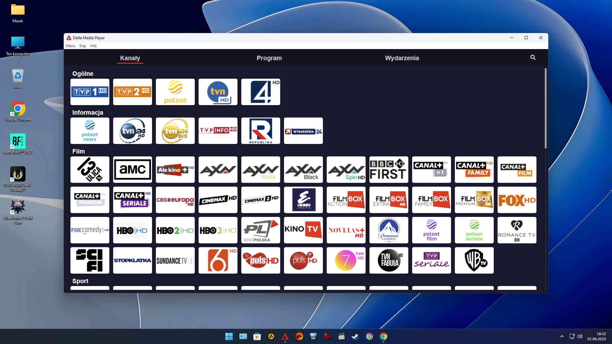Open the volume control in the tray
The width and height of the screenshot is (612, 344).
point(580,336)
